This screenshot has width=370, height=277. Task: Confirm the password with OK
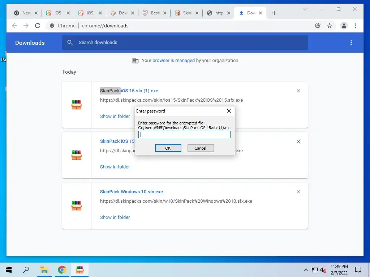pos(168,148)
